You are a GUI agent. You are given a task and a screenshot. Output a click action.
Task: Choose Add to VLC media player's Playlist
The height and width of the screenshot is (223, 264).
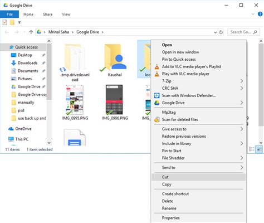198,66
